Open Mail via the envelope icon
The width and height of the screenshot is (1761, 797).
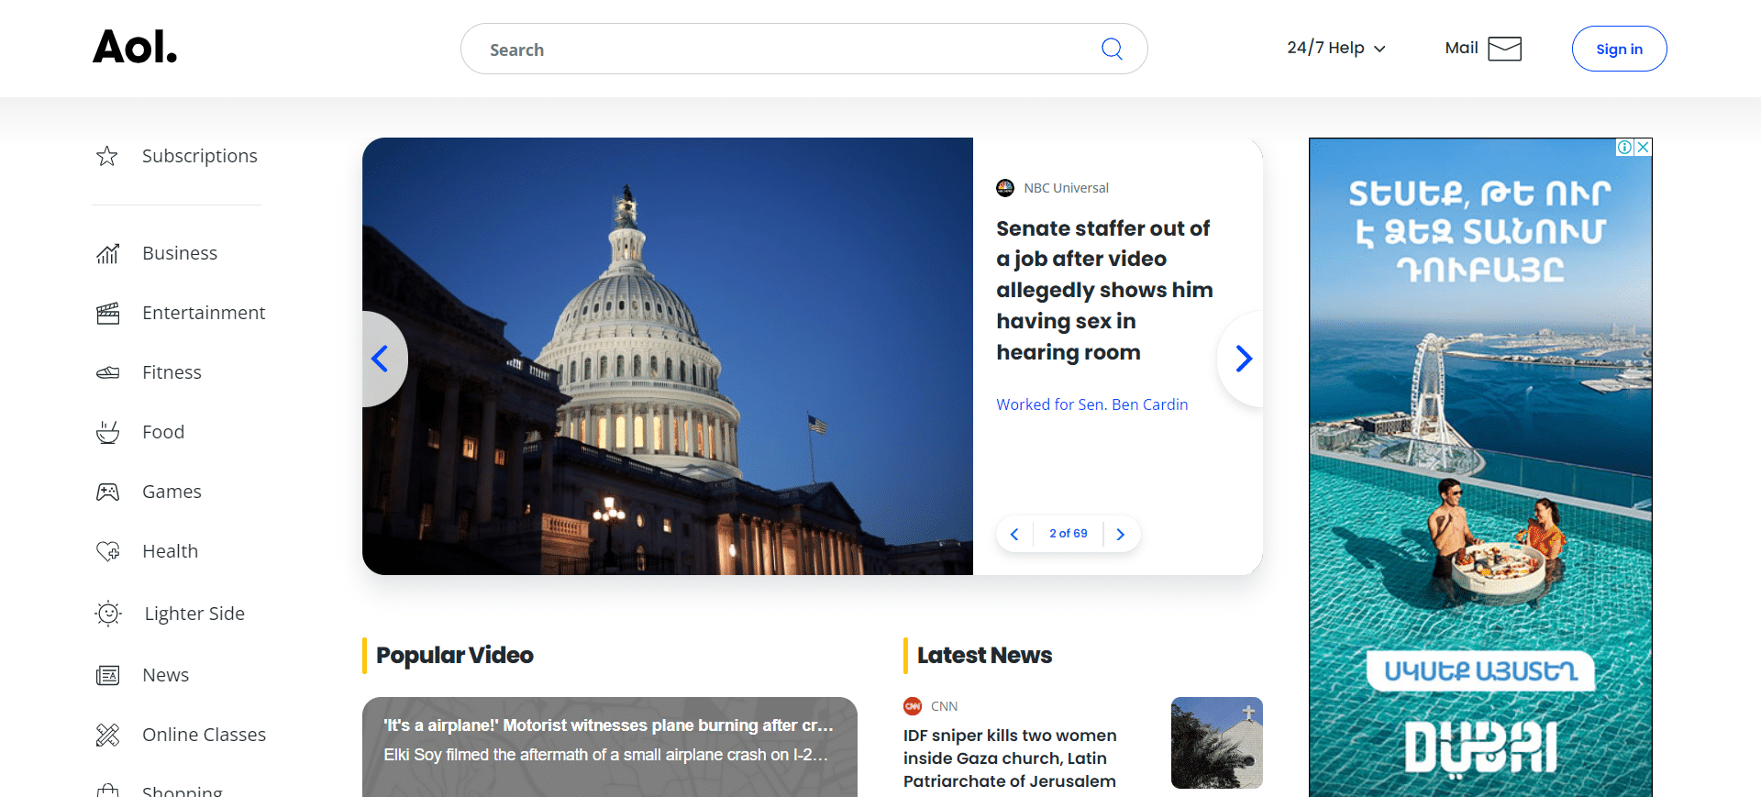(1504, 49)
